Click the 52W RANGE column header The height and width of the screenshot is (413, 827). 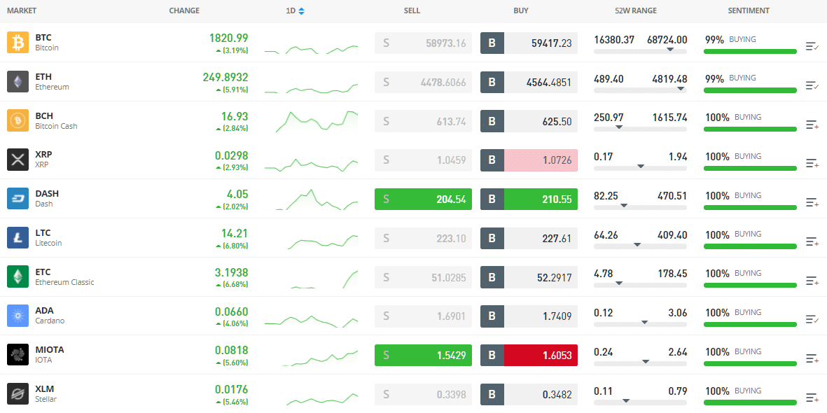pyautogui.click(x=636, y=10)
